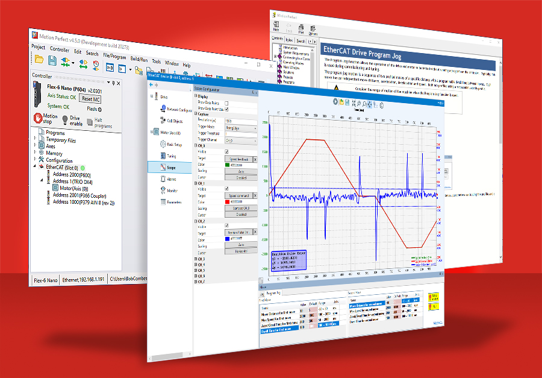The width and height of the screenshot is (542, 378).
Task: Click the CH_2 Cursor Horizontal button
Action: coord(241,251)
